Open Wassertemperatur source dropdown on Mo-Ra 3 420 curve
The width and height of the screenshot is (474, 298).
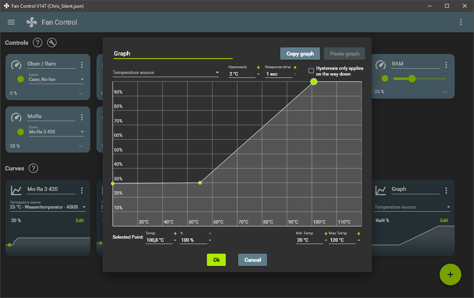pyautogui.click(x=48, y=207)
